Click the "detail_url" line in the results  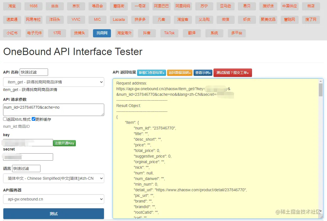click(x=190, y=190)
